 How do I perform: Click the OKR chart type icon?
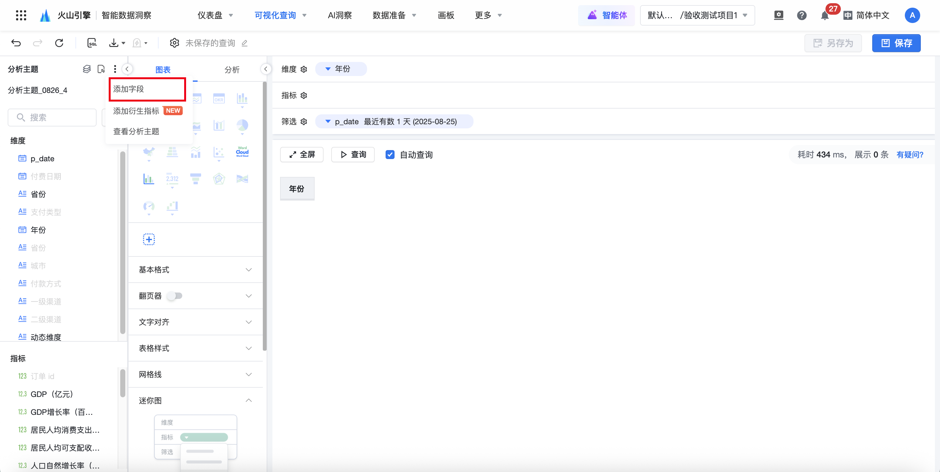219,99
